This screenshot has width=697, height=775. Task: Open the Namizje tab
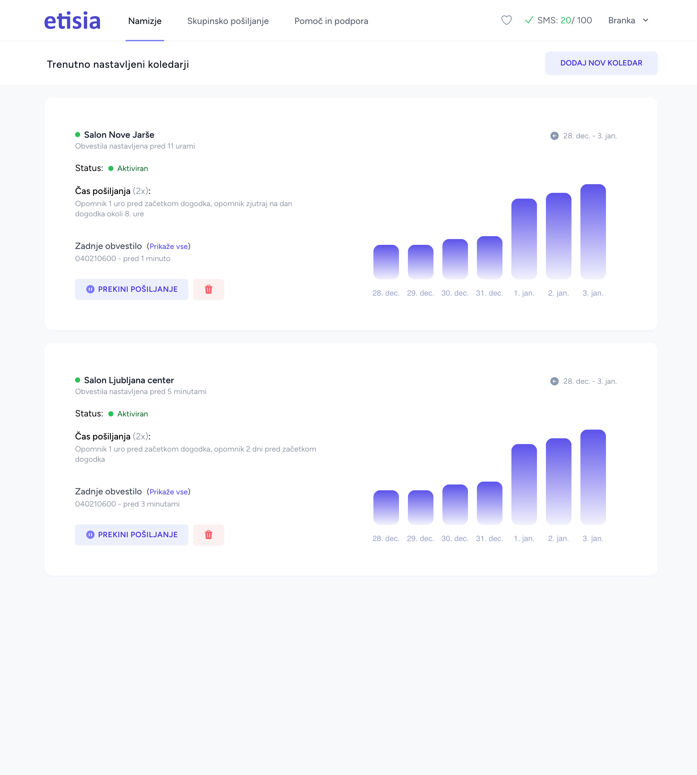[145, 21]
